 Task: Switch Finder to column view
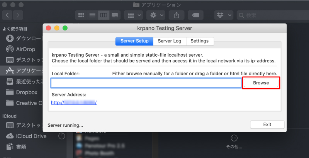point(104,15)
